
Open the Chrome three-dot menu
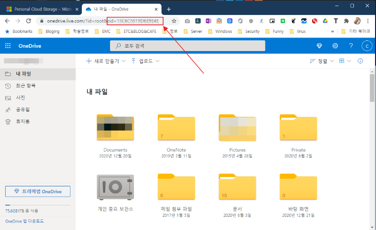click(368, 21)
